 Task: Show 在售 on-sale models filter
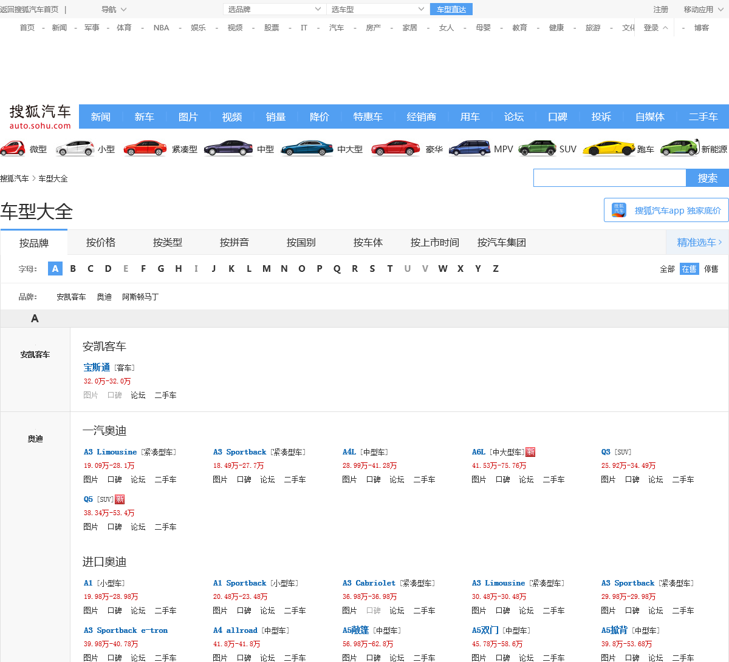point(689,269)
